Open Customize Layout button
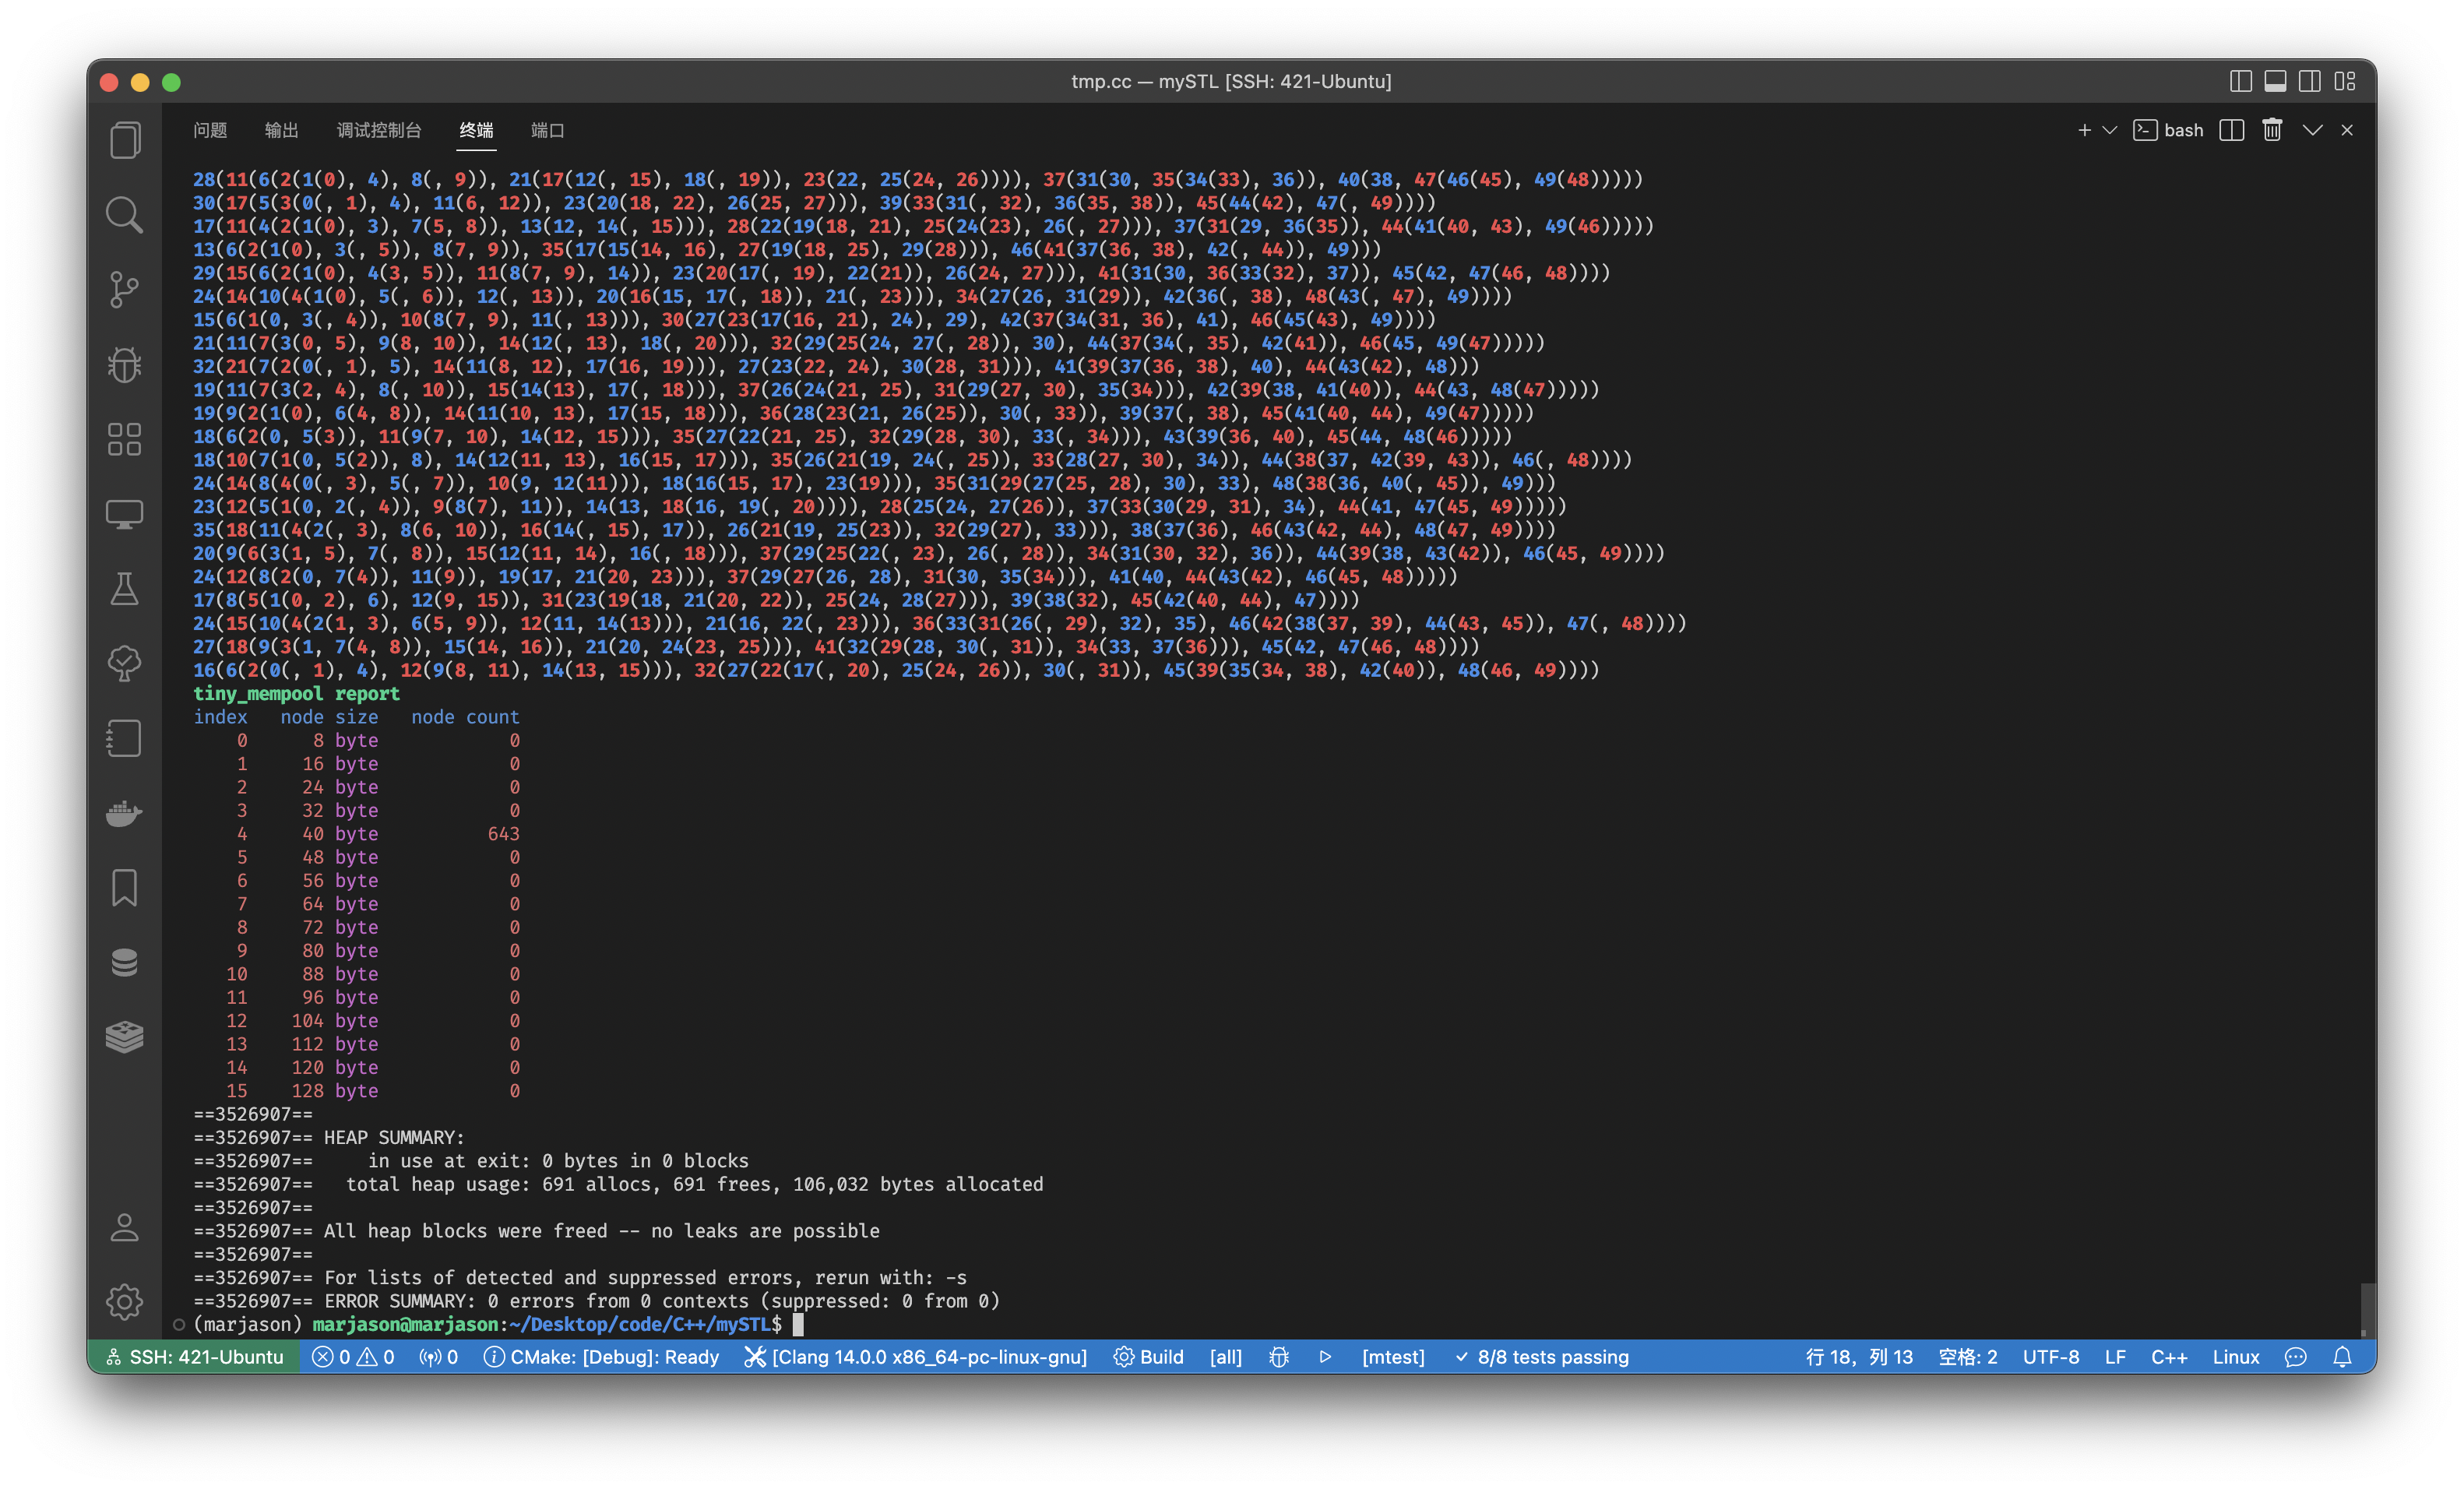 click(x=2345, y=81)
